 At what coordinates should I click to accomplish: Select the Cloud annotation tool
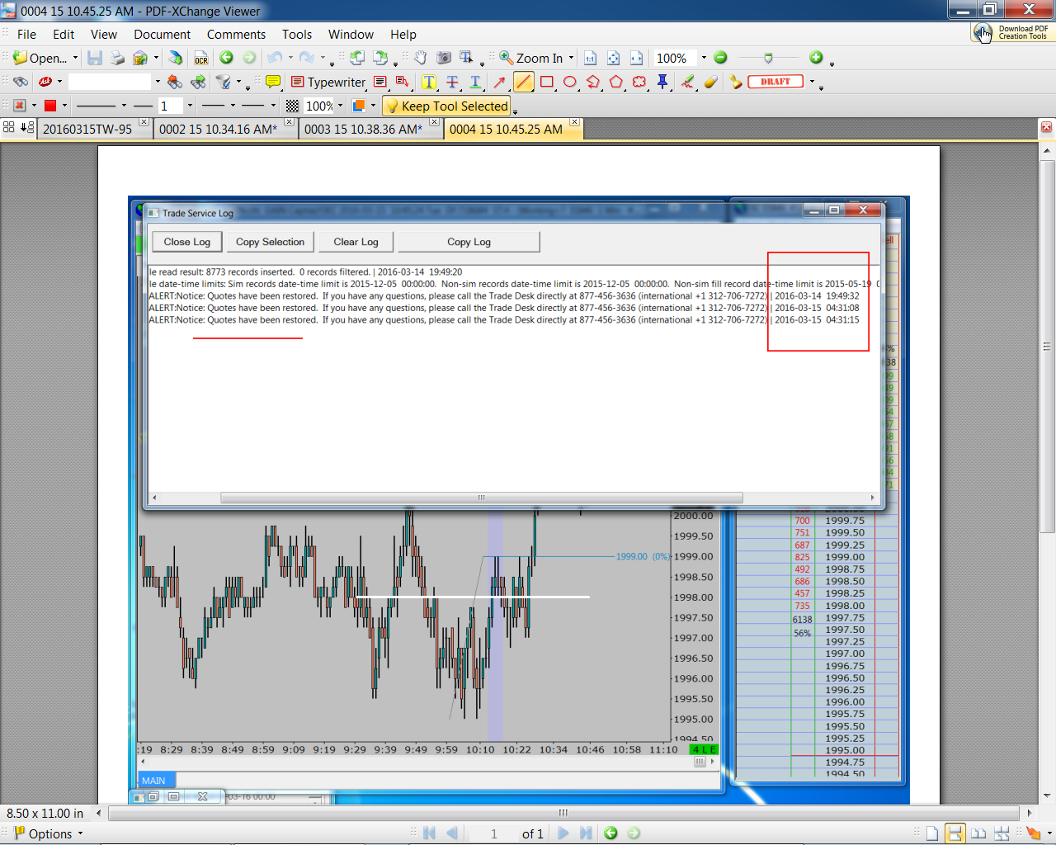pyautogui.click(x=639, y=82)
